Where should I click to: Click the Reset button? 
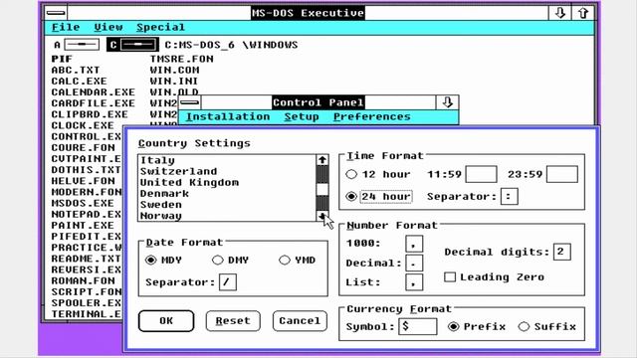pyautogui.click(x=233, y=321)
